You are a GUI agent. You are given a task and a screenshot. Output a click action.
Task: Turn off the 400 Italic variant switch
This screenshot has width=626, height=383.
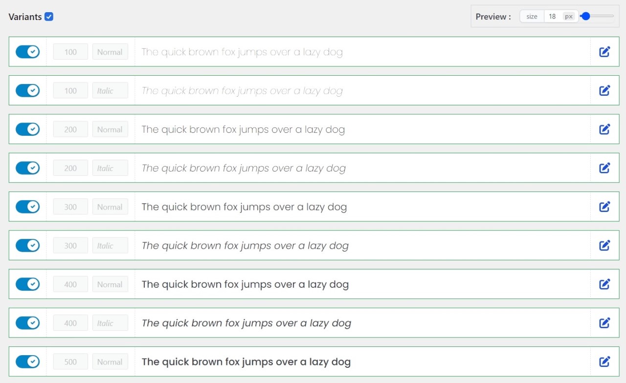pyautogui.click(x=27, y=322)
